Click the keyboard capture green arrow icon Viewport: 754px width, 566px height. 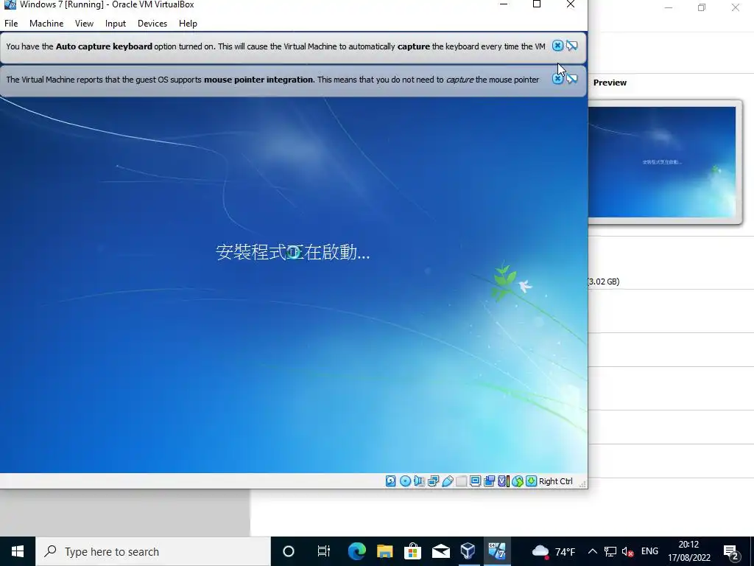point(531,481)
